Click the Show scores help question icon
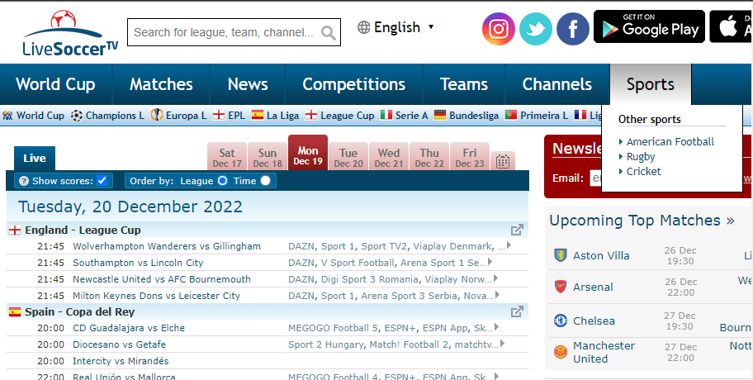 (x=24, y=181)
